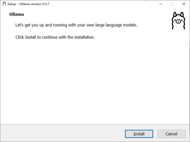Close the Ollama setup window
This screenshot has width=190, height=142.
(x=184, y=4)
